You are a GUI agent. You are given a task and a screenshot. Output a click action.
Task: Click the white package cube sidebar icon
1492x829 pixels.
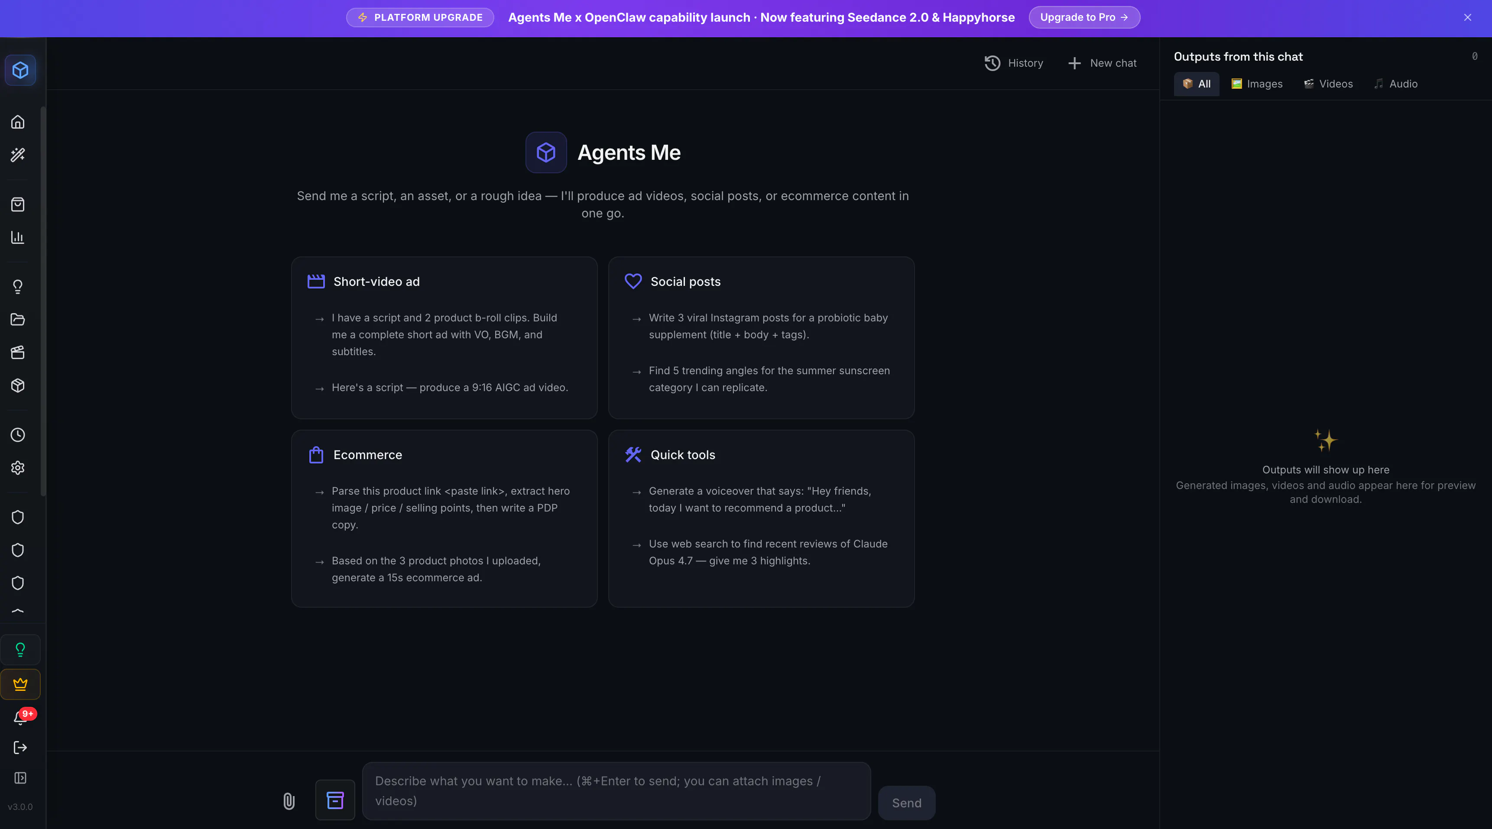18,385
